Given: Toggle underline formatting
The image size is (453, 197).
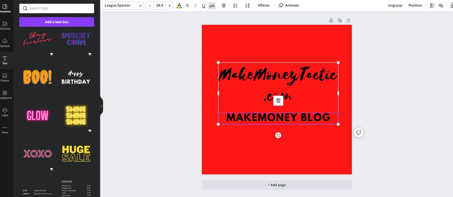Looking at the screenshot, I should click(204, 5).
